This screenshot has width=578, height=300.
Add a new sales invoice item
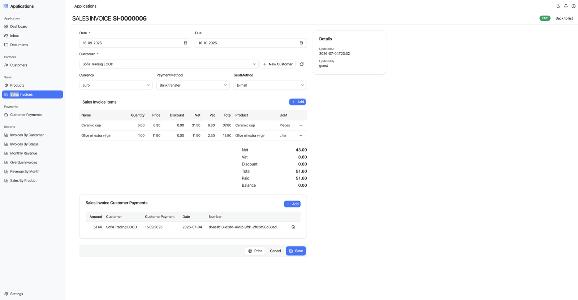click(297, 102)
